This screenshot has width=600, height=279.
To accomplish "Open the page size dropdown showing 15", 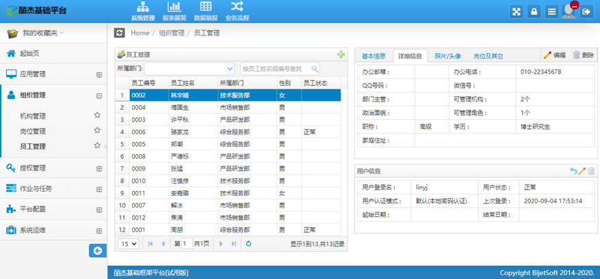I will pyautogui.click(x=128, y=244).
